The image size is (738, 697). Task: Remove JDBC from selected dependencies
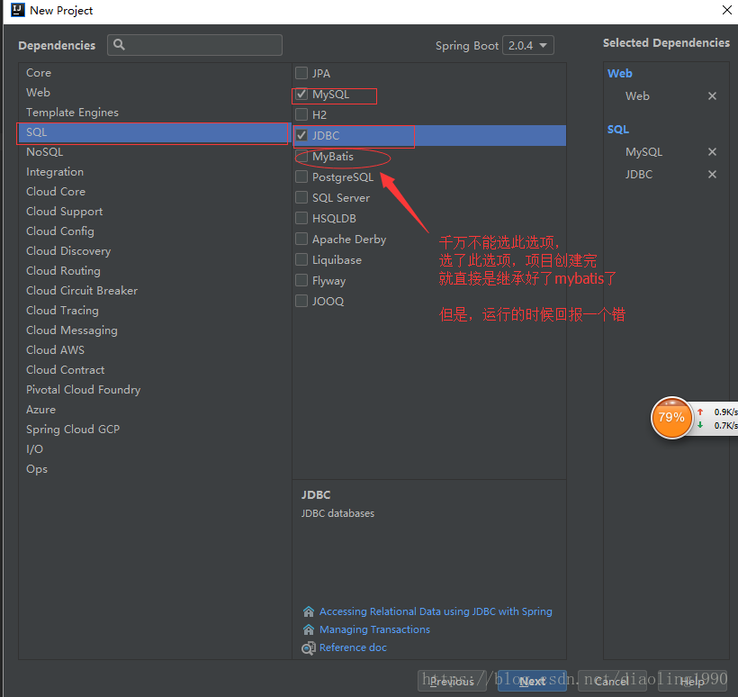coord(712,175)
